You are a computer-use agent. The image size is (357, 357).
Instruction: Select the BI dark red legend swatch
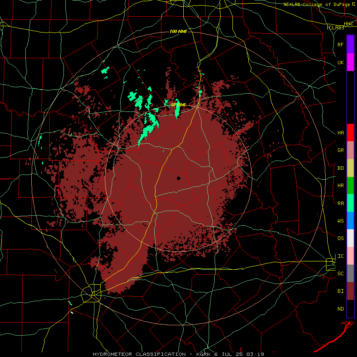point(350,291)
